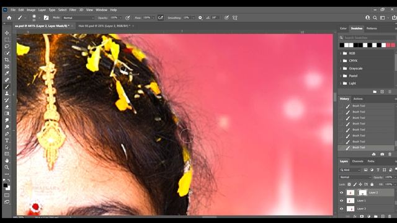Open smoothing options gear icon

click(200, 18)
